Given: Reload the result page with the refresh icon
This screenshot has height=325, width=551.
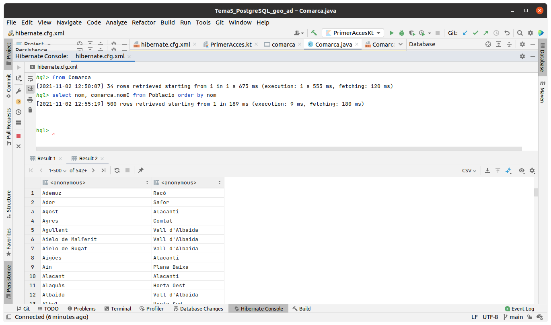Looking at the screenshot, I should 117,170.
